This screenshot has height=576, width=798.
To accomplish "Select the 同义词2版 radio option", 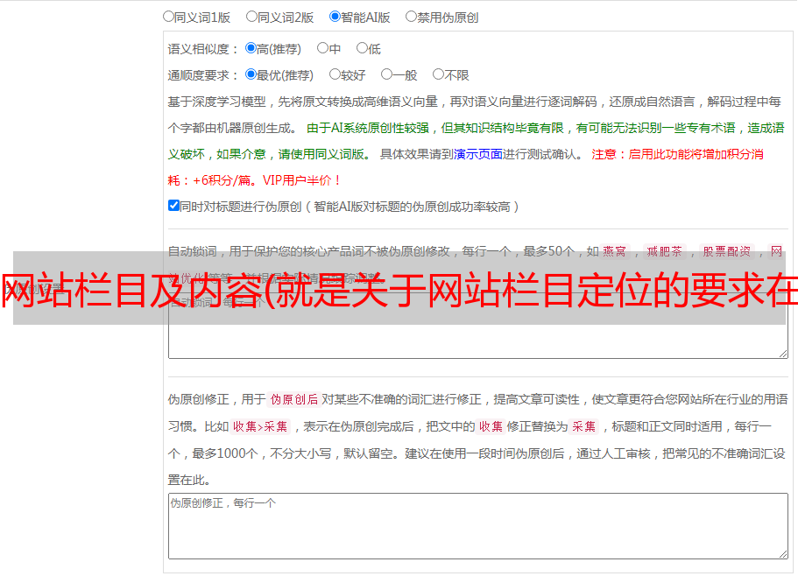I will click(x=251, y=17).
